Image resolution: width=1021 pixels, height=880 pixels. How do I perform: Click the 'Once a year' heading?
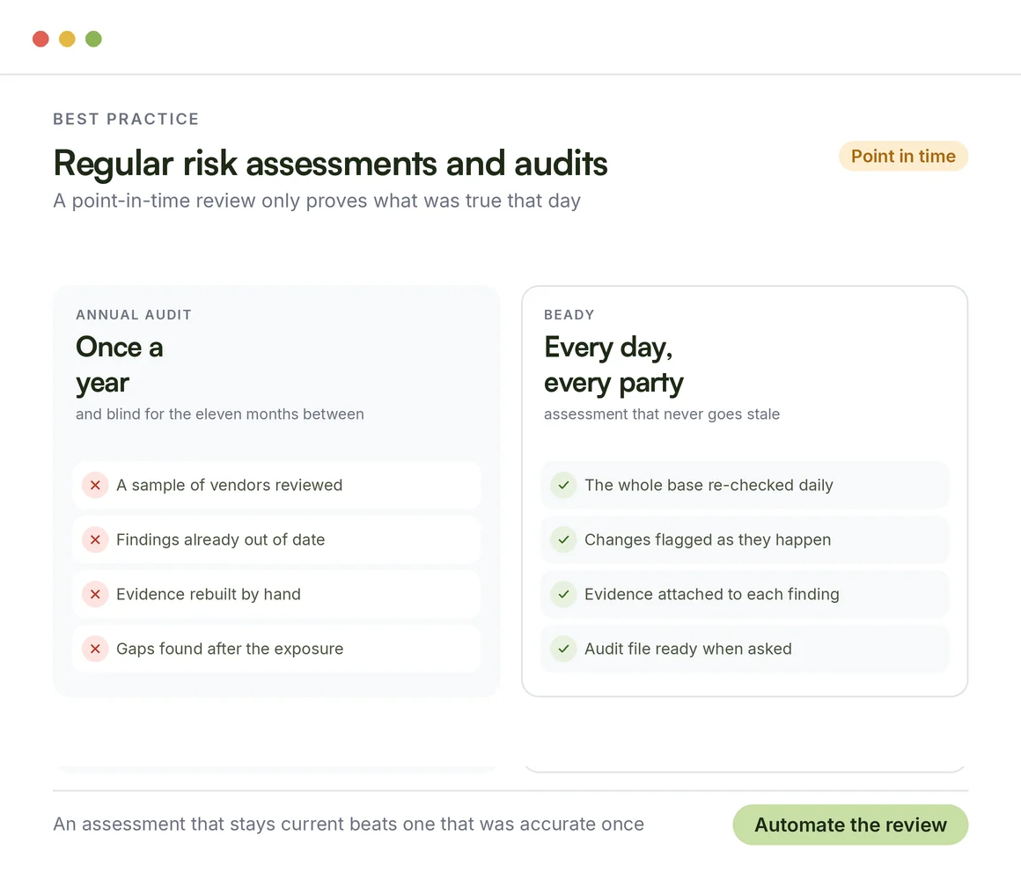pyautogui.click(x=119, y=364)
